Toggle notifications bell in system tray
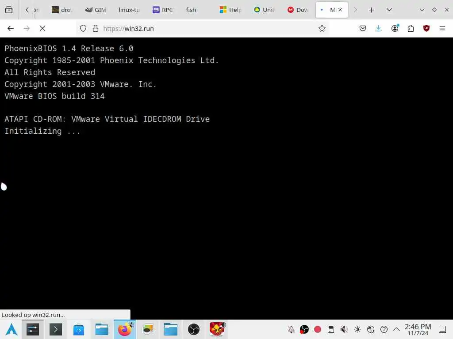The height and width of the screenshot is (339, 453). tap(291, 329)
